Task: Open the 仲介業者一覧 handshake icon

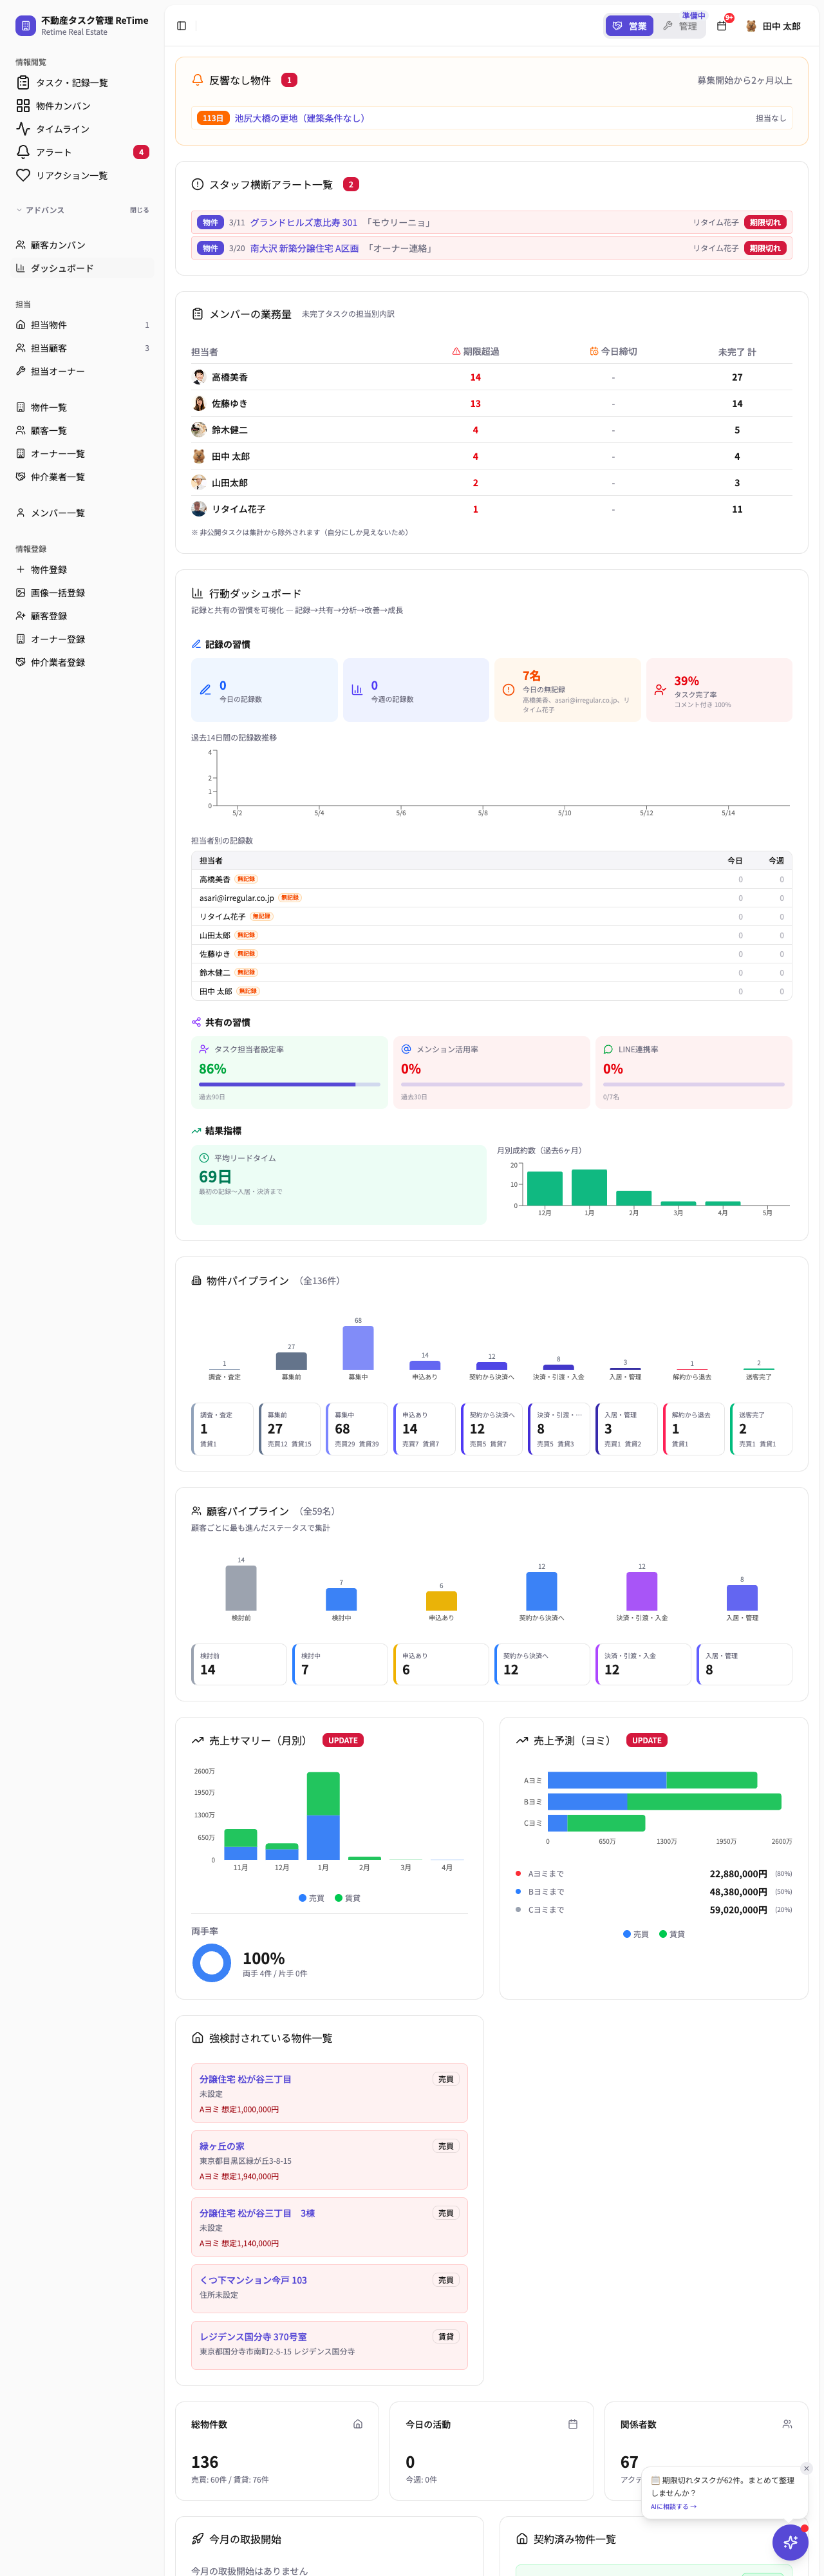Action: tap(20, 477)
